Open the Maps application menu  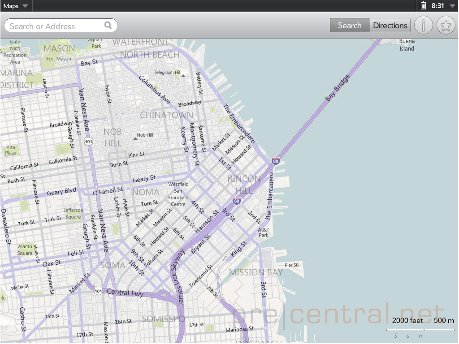click(16, 6)
